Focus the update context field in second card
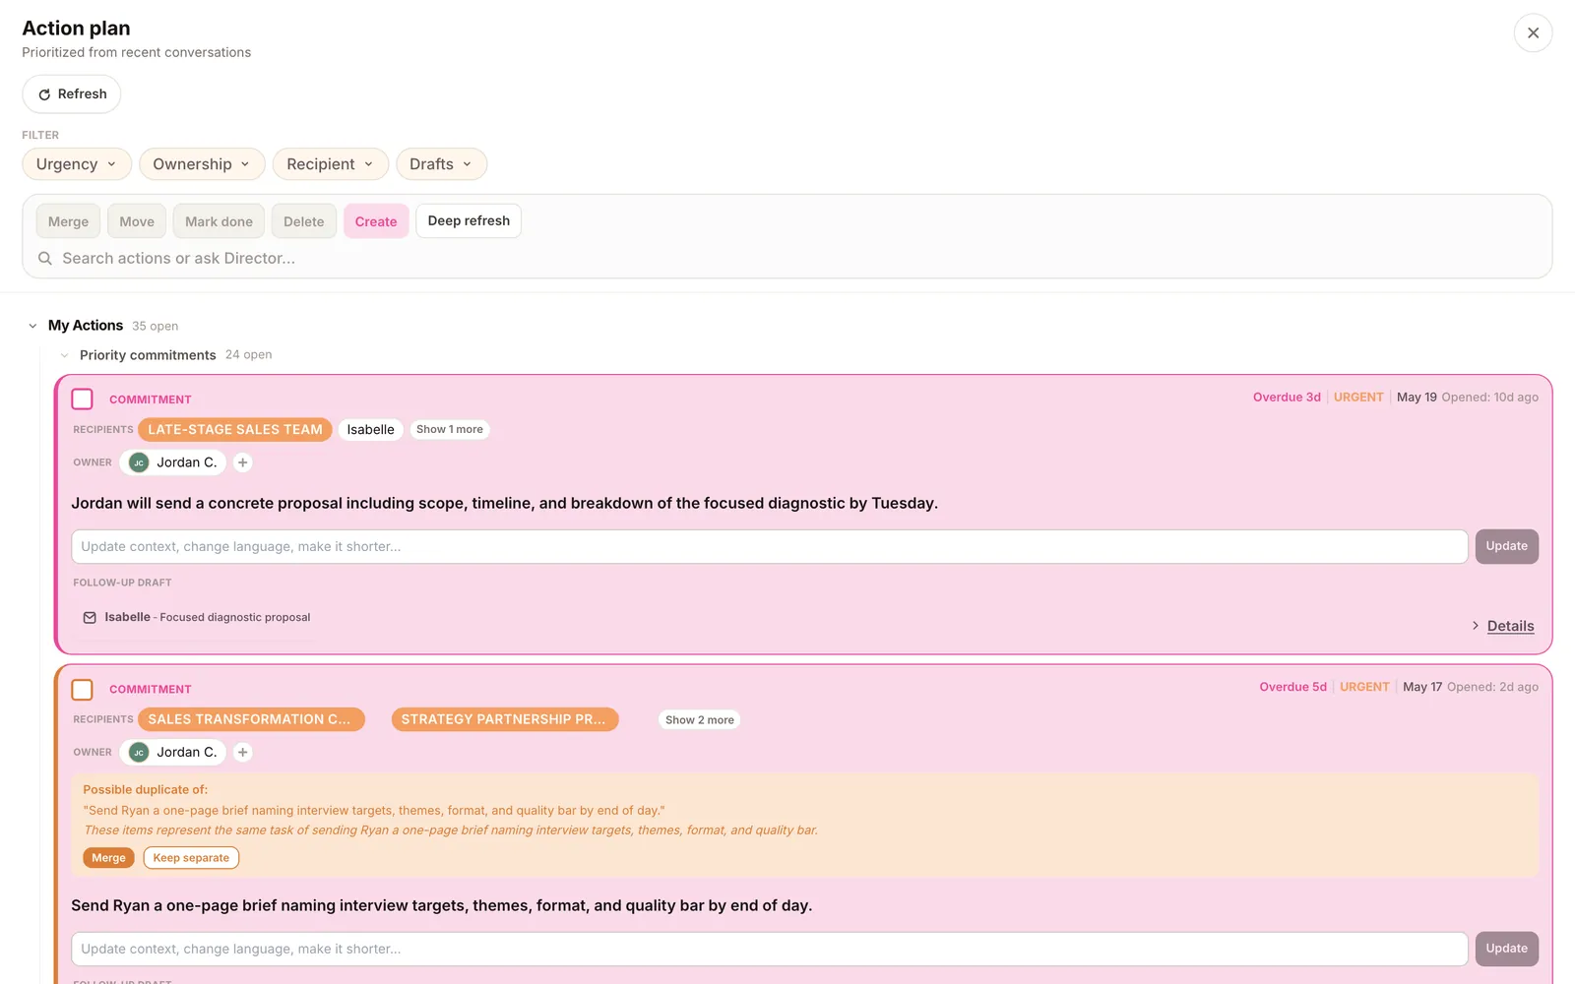 point(770,950)
